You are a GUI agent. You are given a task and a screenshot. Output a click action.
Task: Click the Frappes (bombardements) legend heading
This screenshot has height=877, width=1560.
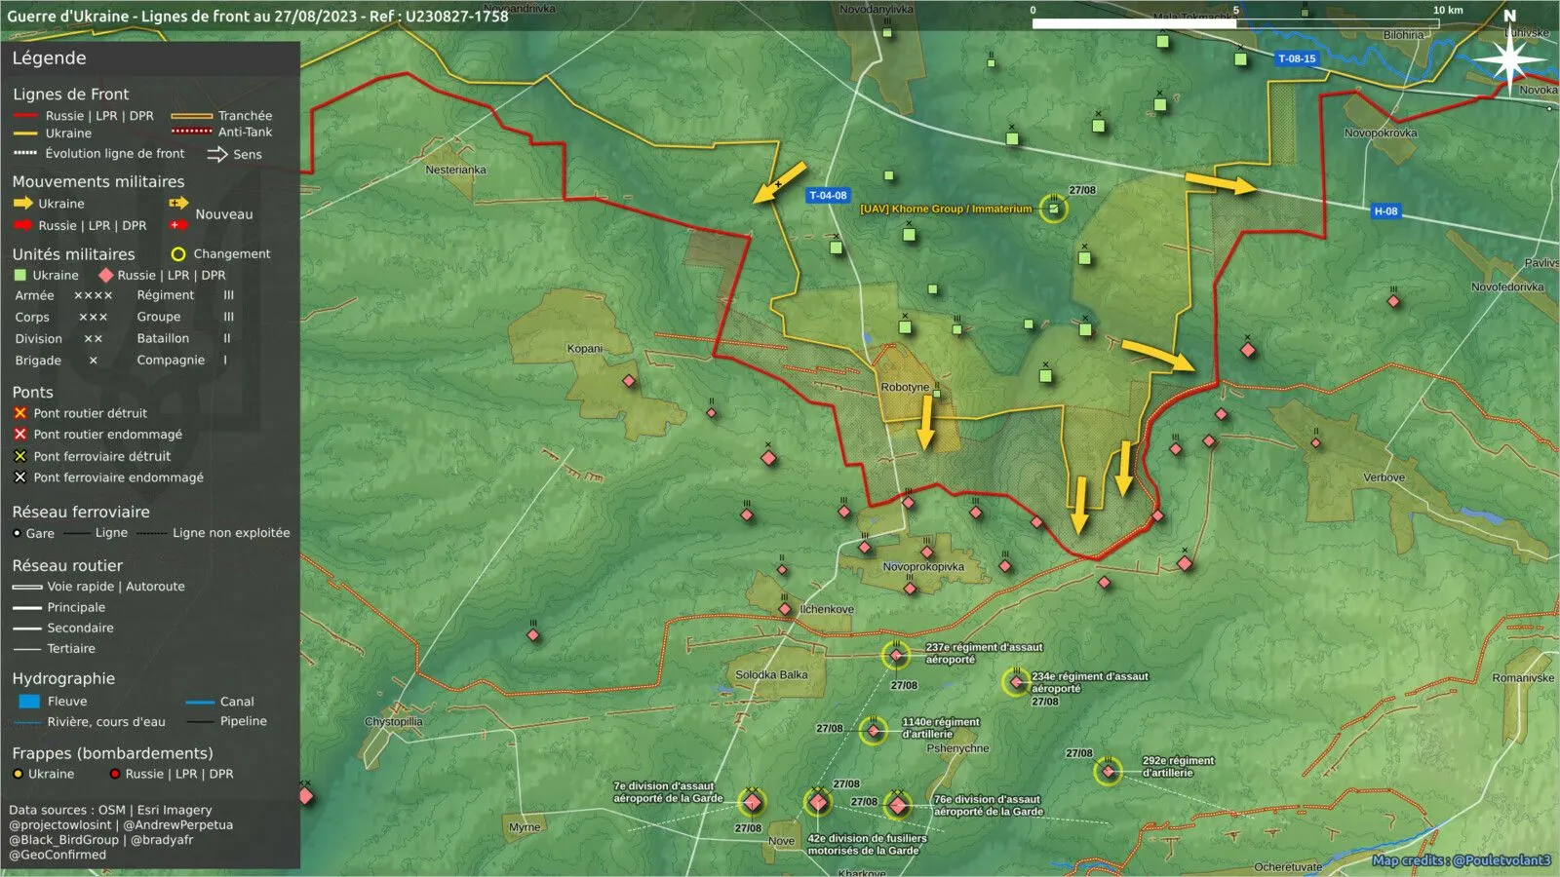[x=112, y=753]
